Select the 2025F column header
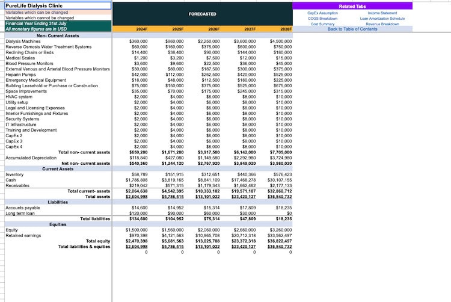The height and width of the screenshot is (302, 451). [178, 29]
